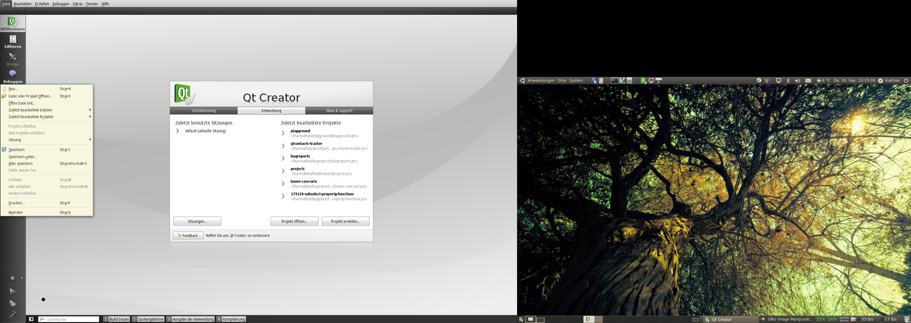Click the Projekt erstellen... button
Viewport: 911px width, 323px height.
pyautogui.click(x=346, y=221)
